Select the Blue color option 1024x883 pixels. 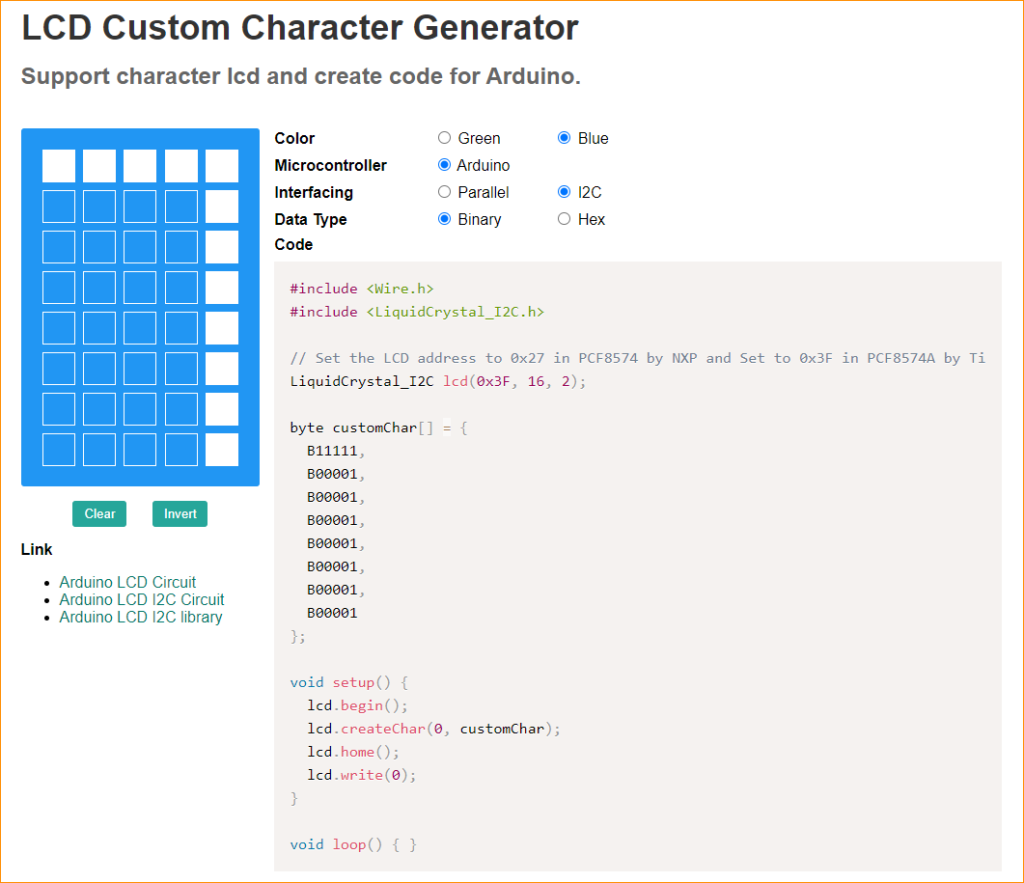565,138
